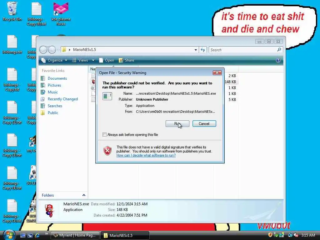Click the Refresh button next to address bar
This screenshot has height=240, width=320.
click(x=203, y=50)
